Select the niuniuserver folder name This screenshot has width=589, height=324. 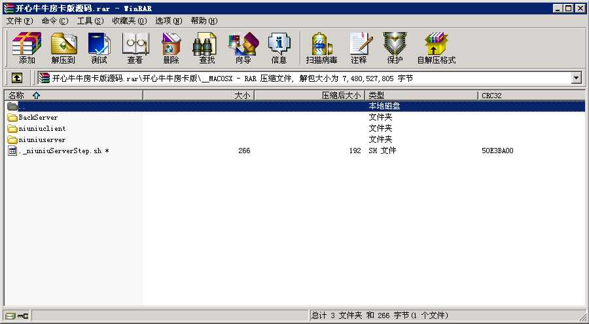42,140
